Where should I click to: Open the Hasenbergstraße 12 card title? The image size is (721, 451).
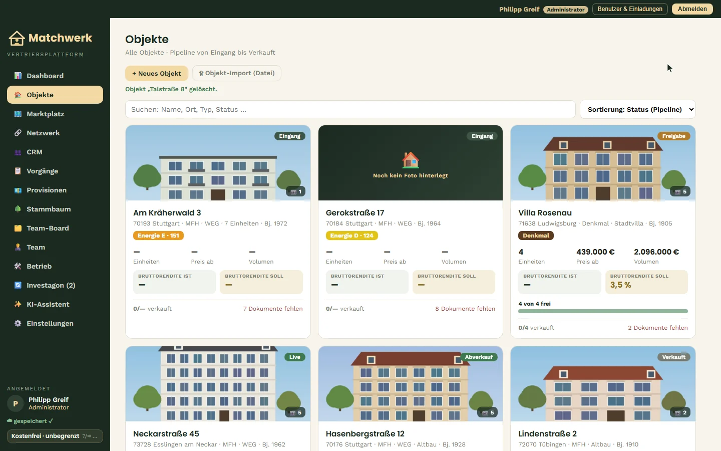365,433
